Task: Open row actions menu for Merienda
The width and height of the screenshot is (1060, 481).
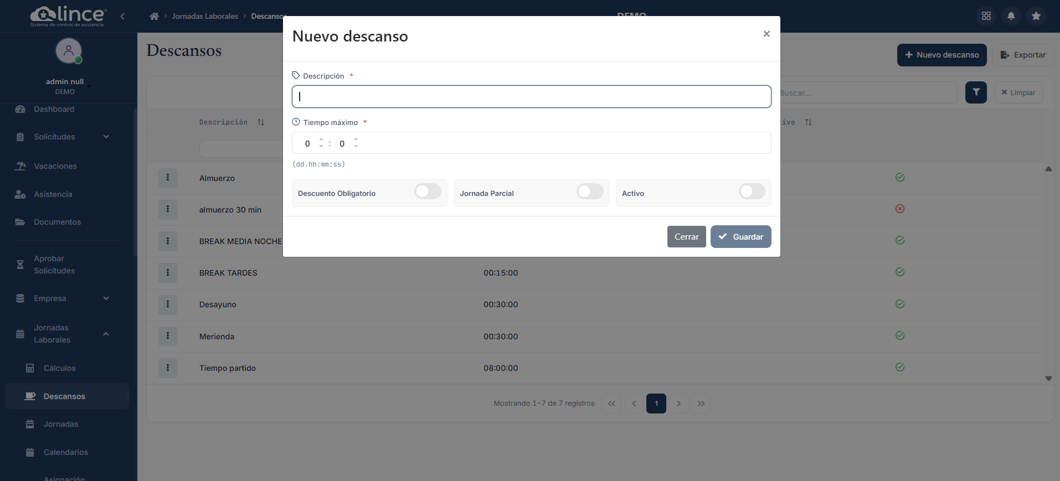Action: click(168, 336)
